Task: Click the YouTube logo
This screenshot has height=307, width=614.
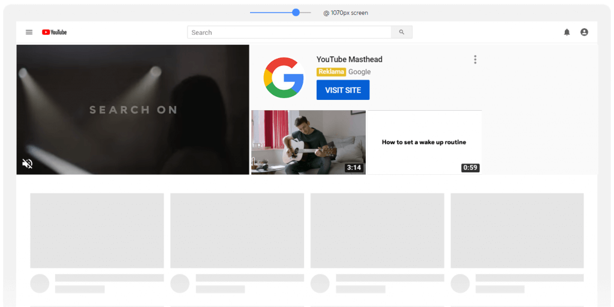Action: pyautogui.click(x=55, y=32)
